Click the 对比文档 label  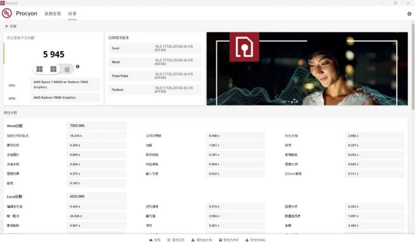pos(291,136)
